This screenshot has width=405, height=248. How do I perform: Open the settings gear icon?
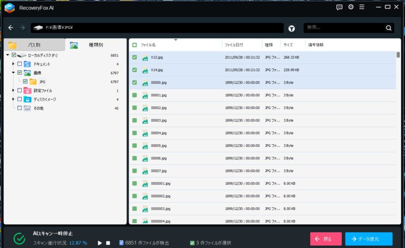(x=351, y=7)
